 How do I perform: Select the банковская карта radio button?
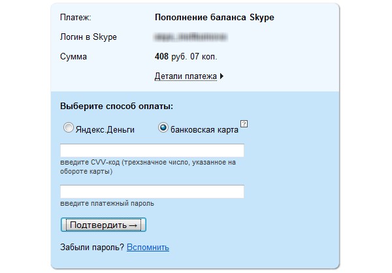point(163,128)
